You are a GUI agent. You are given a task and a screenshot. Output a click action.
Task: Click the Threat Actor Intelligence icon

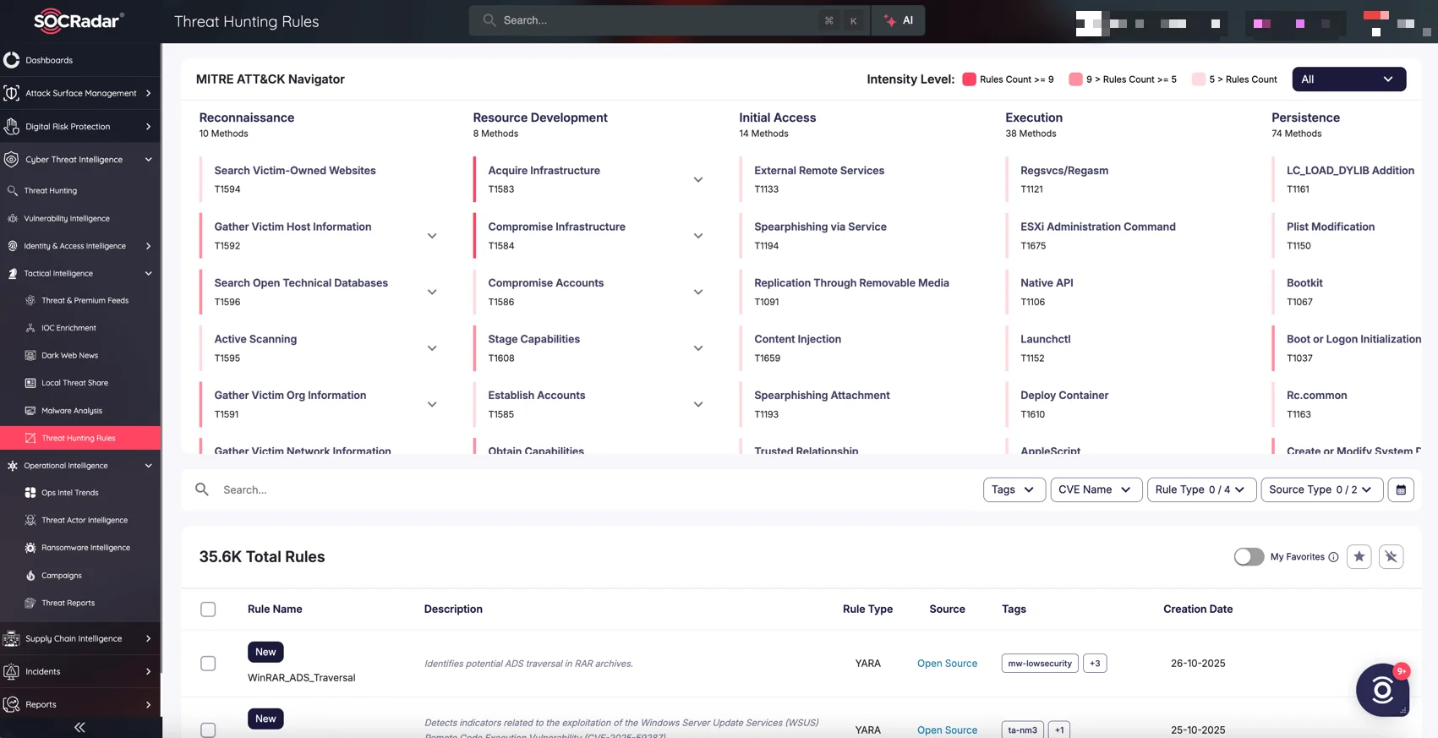click(x=30, y=521)
